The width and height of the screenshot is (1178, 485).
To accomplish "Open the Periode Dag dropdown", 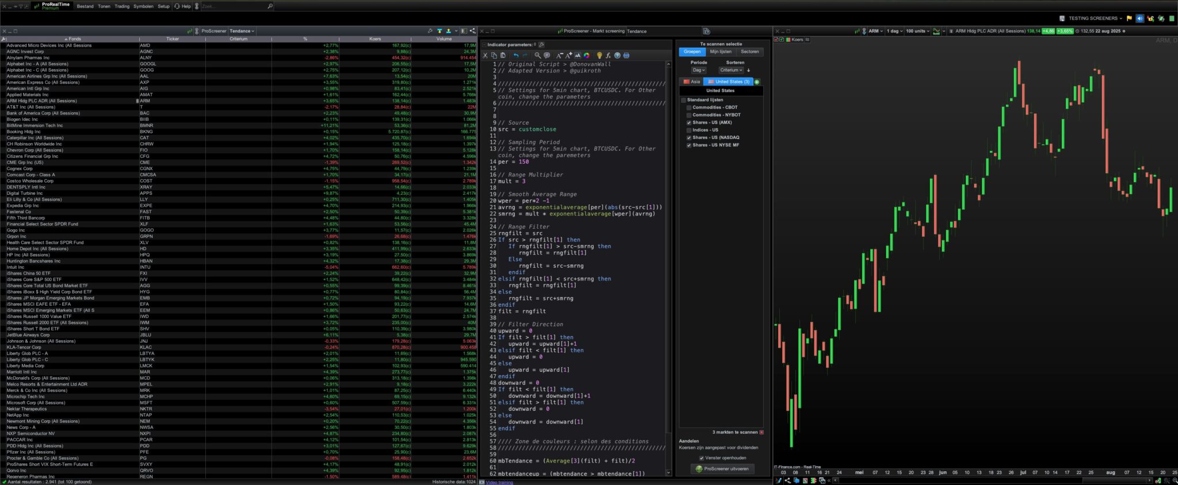I will pyautogui.click(x=698, y=70).
